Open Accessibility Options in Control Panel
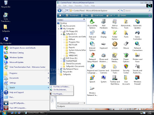 tap(92, 24)
